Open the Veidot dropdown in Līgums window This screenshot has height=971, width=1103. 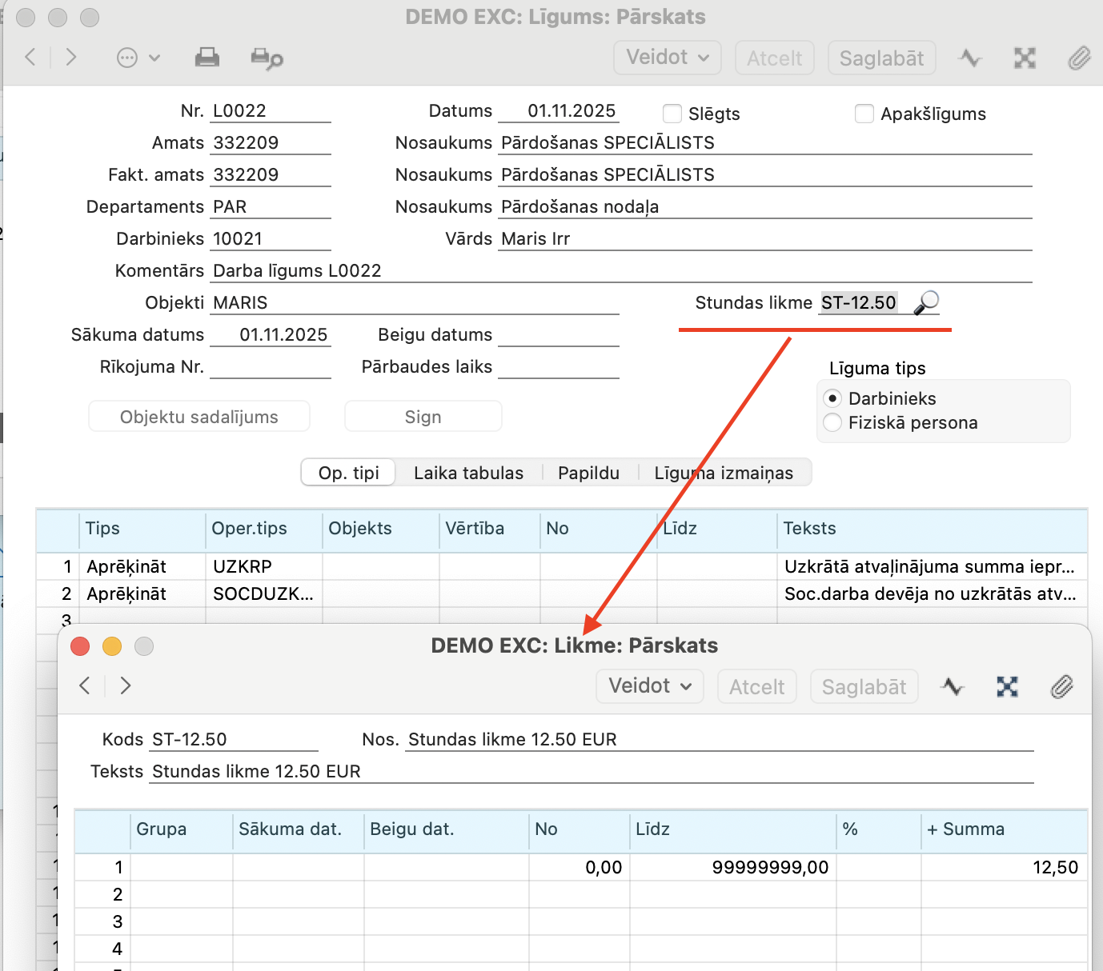(668, 58)
